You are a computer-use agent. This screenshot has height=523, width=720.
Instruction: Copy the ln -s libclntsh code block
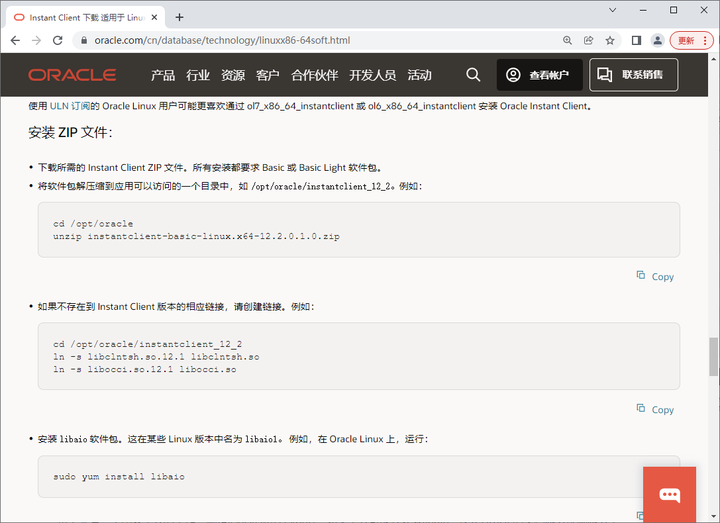655,410
